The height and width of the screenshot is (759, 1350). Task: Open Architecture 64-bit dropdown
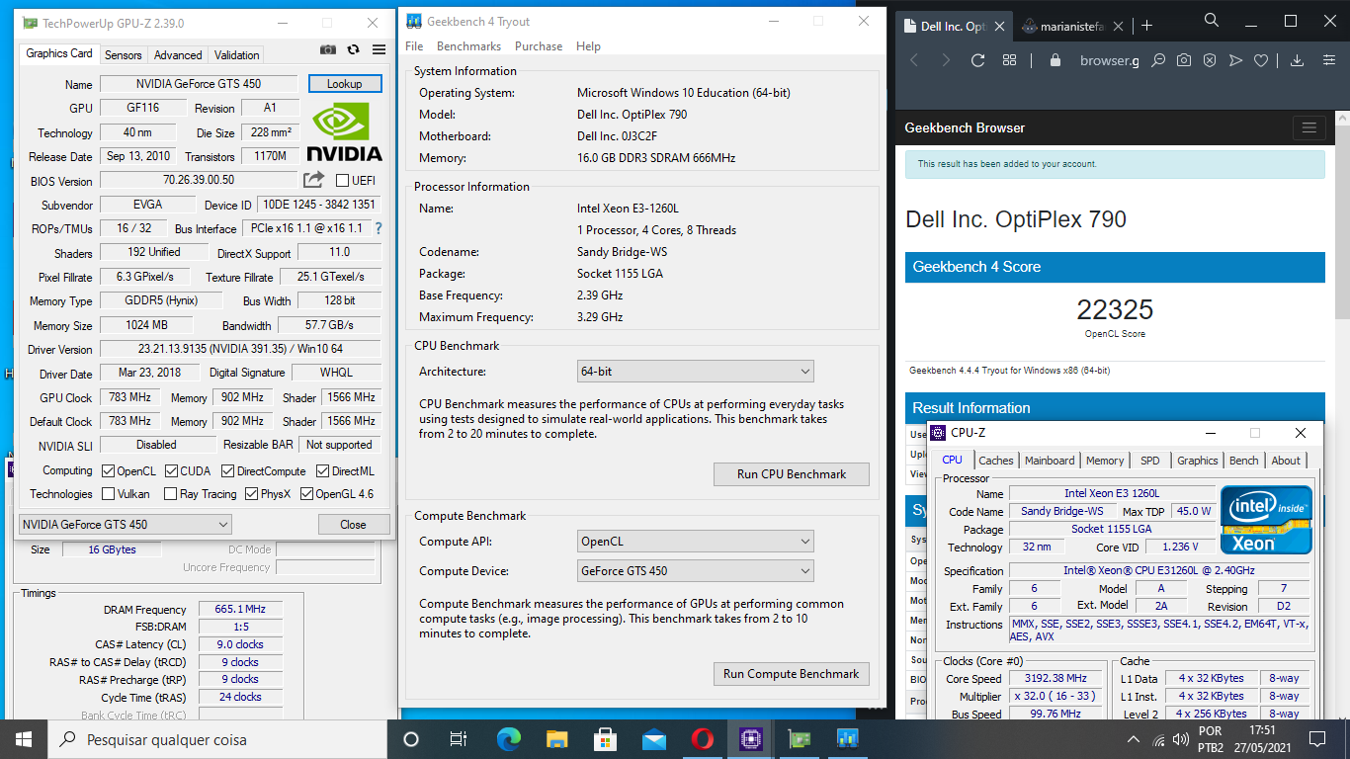coord(696,372)
